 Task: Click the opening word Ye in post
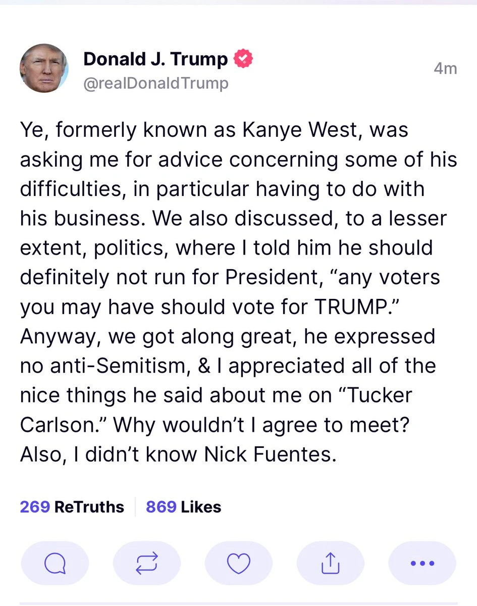click(33, 131)
